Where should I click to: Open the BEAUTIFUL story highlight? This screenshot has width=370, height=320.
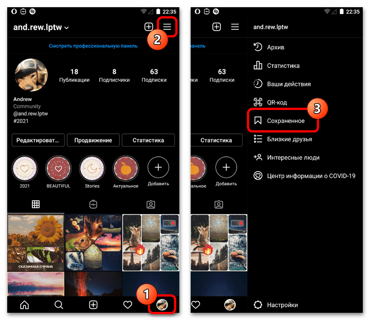59,169
